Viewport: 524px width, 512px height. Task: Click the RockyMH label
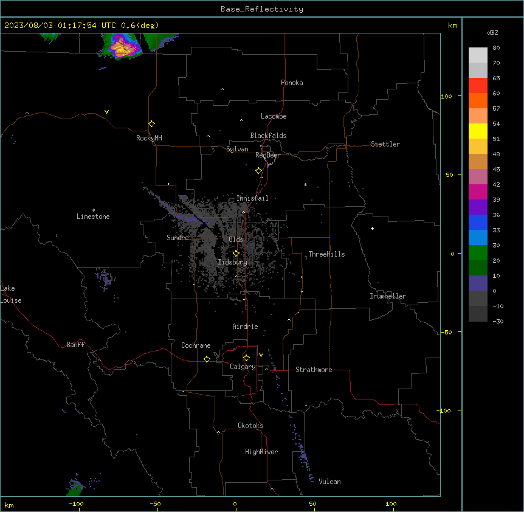(149, 138)
